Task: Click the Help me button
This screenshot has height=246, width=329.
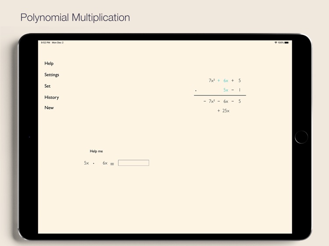Action: coord(97,151)
